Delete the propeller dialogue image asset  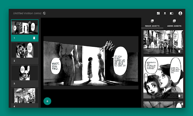[x=179, y=96]
